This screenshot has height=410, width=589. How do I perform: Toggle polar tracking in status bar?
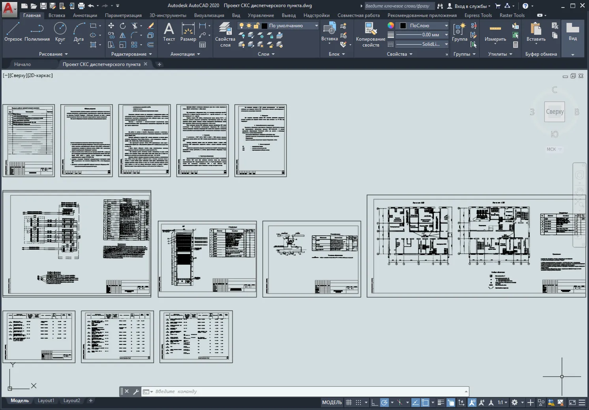tap(384, 402)
